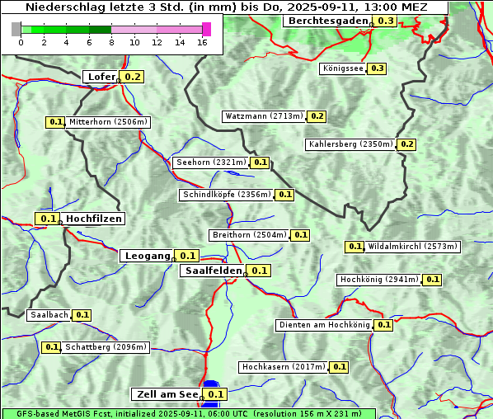Click the Berchtesgaden place label
Screen dimensions: 493x419
tap(328, 21)
